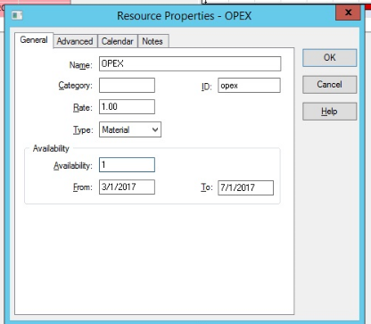371x324 pixels.
Task: Click the Availability value field
Action: point(127,165)
